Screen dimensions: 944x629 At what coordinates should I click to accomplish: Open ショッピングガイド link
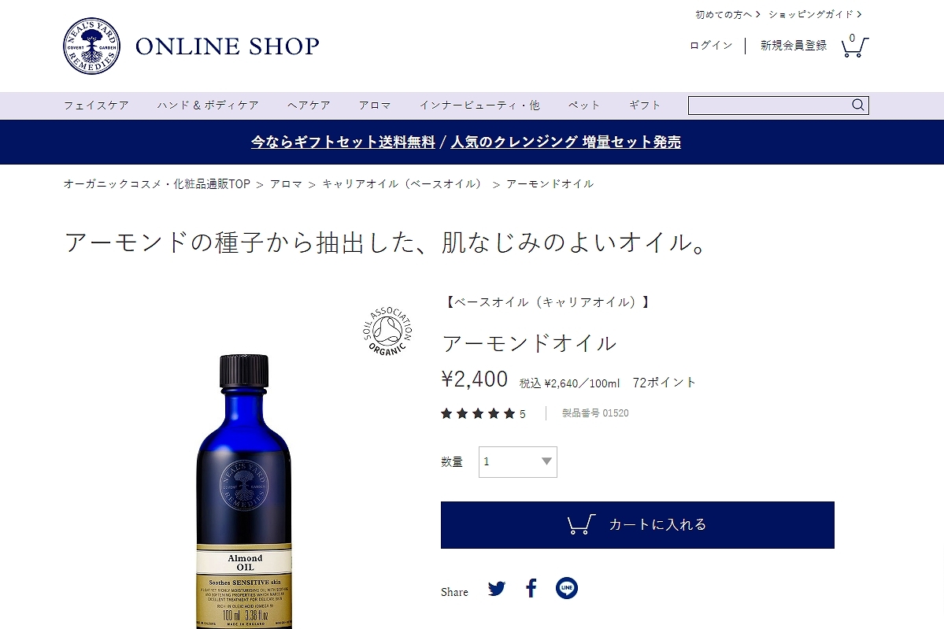click(x=815, y=14)
